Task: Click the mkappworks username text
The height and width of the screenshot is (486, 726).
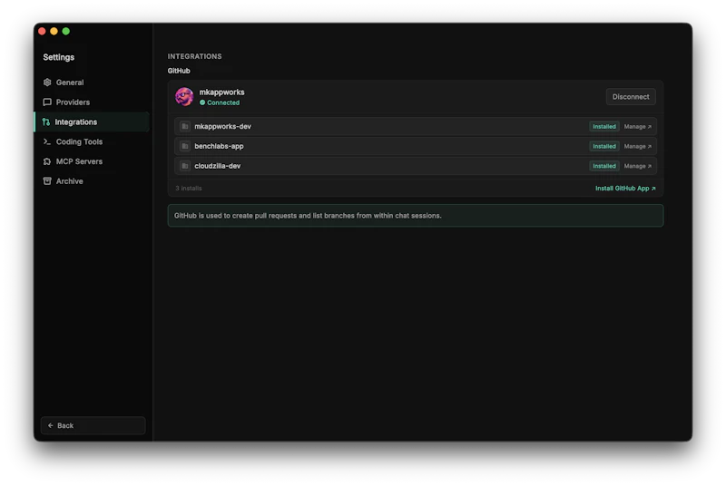Action: click(221, 92)
